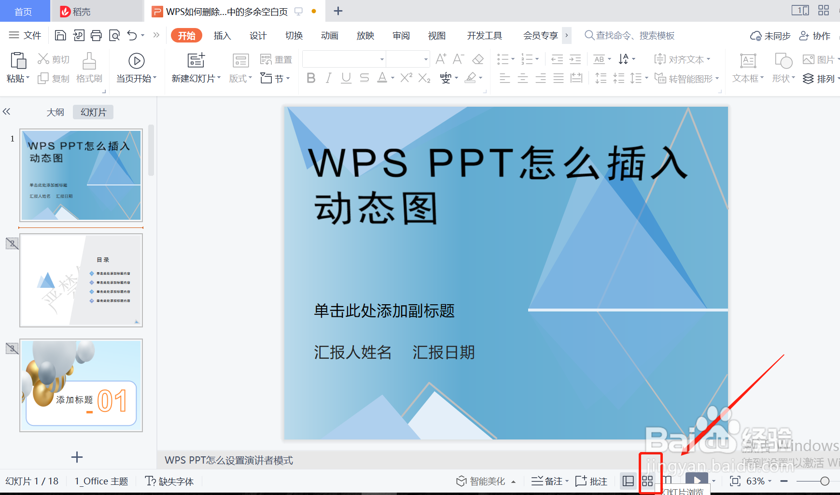Open the text highlight color picker

[480, 78]
